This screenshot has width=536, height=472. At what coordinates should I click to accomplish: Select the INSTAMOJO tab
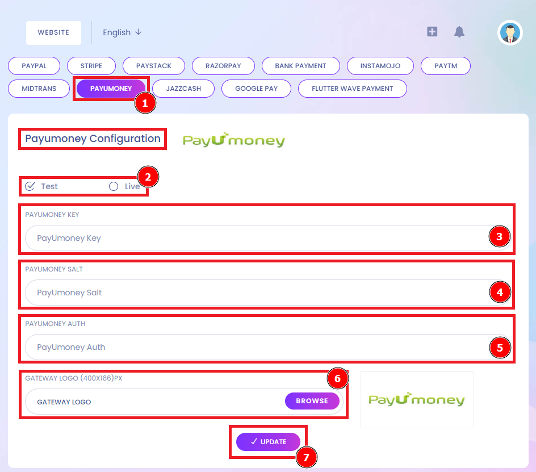click(380, 66)
